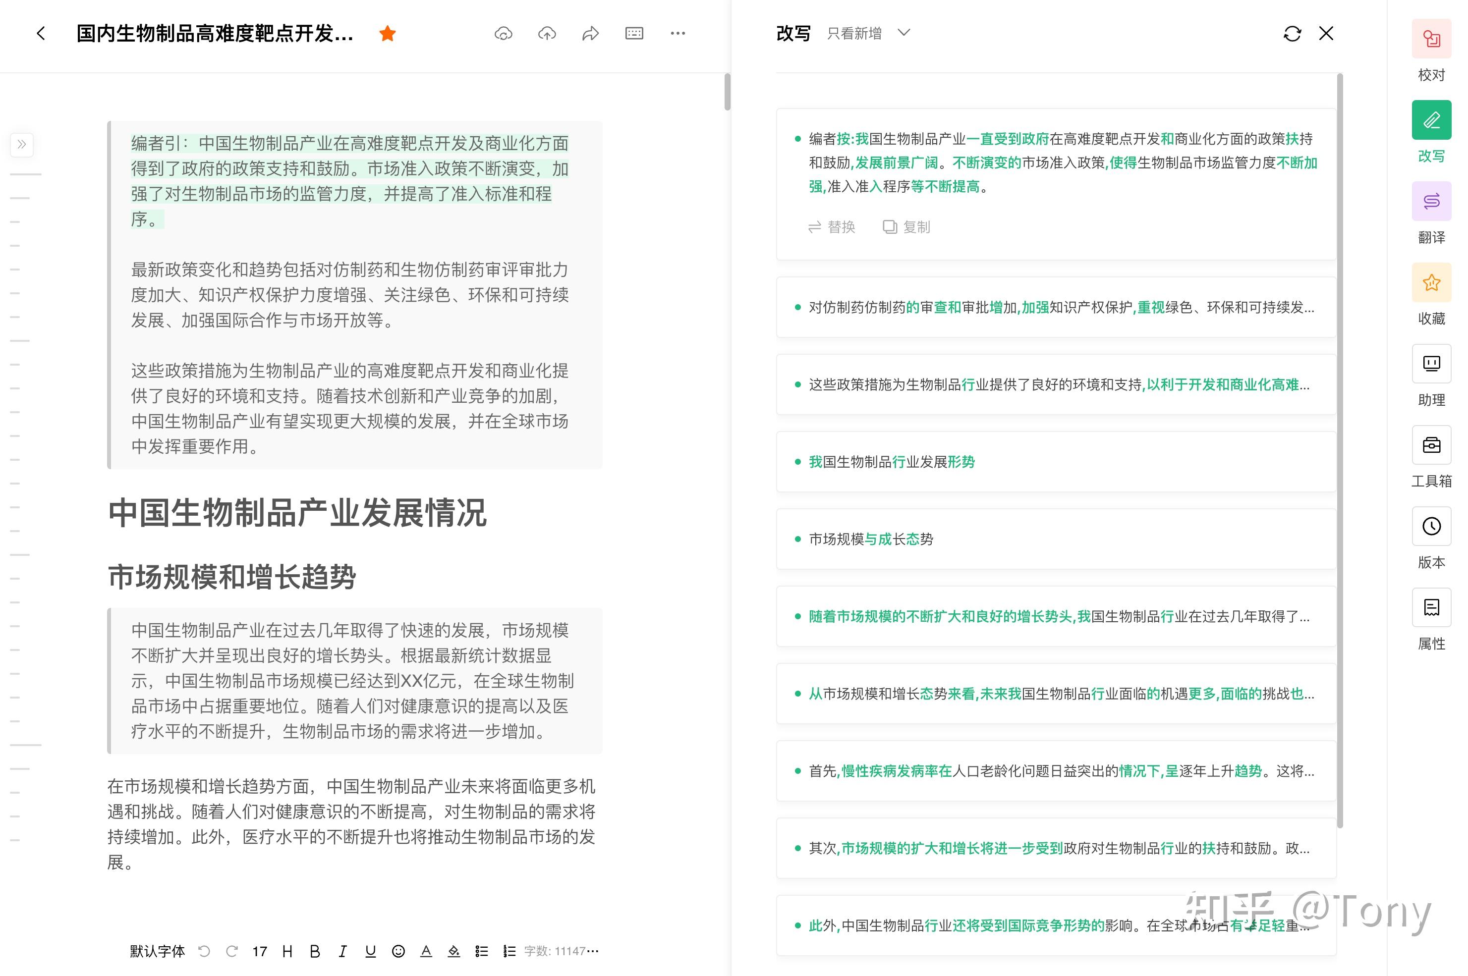Viewport: 1468px width, 976px height.
Task: Click the share arrow icon
Action: click(x=590, y=34)
